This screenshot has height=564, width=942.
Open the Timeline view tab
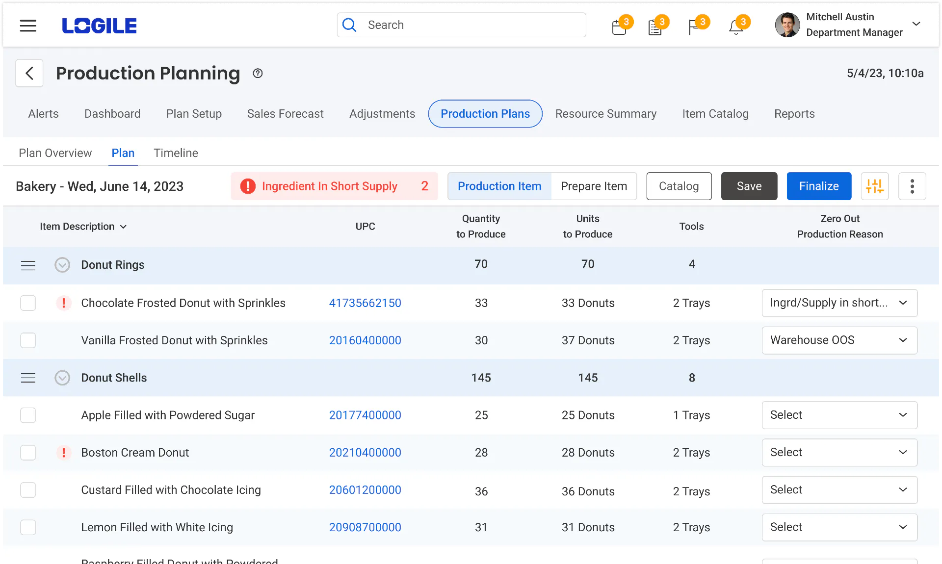176,153
